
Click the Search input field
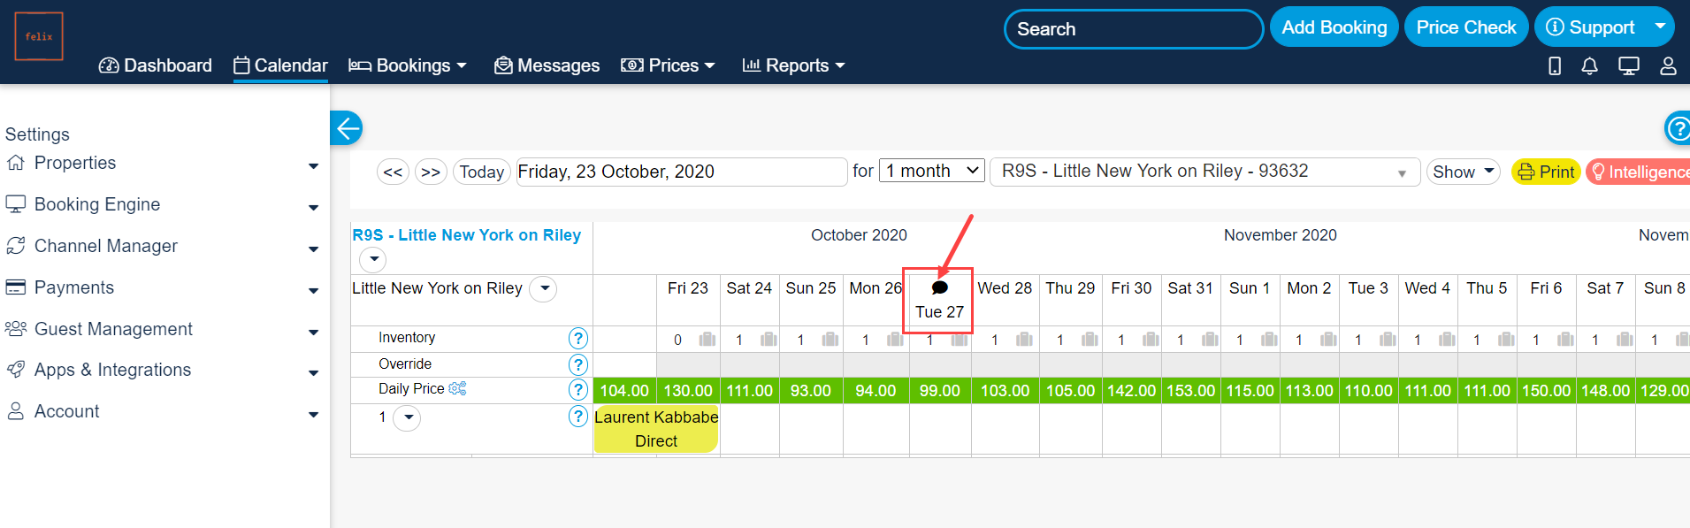pos(1133,29)
